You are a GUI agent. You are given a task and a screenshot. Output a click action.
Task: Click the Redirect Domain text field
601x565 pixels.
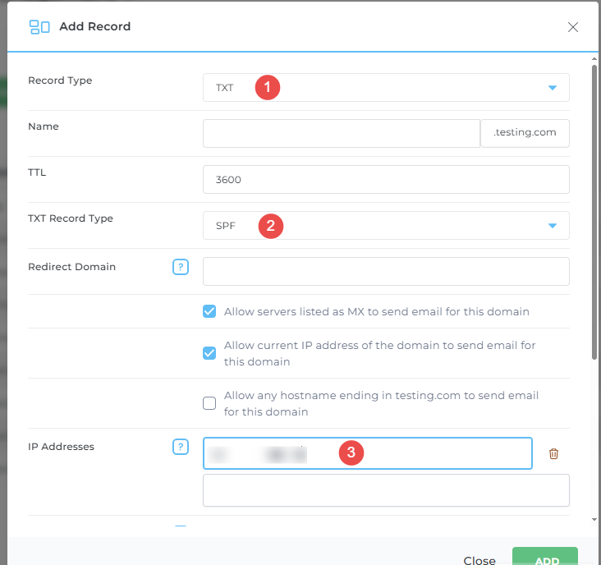pos(386,271)
